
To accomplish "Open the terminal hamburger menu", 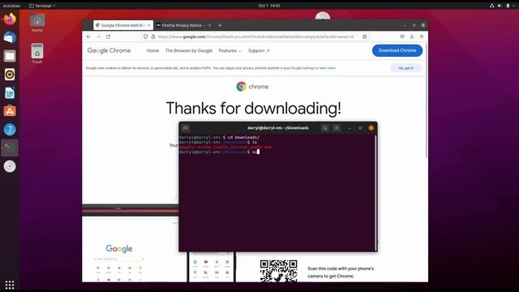I will point(337,128).
